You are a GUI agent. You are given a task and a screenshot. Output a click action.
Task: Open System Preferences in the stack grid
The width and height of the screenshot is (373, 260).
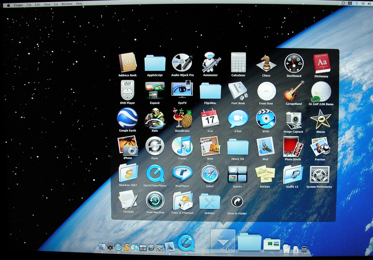pyautogui.click(x=319, y=175)
